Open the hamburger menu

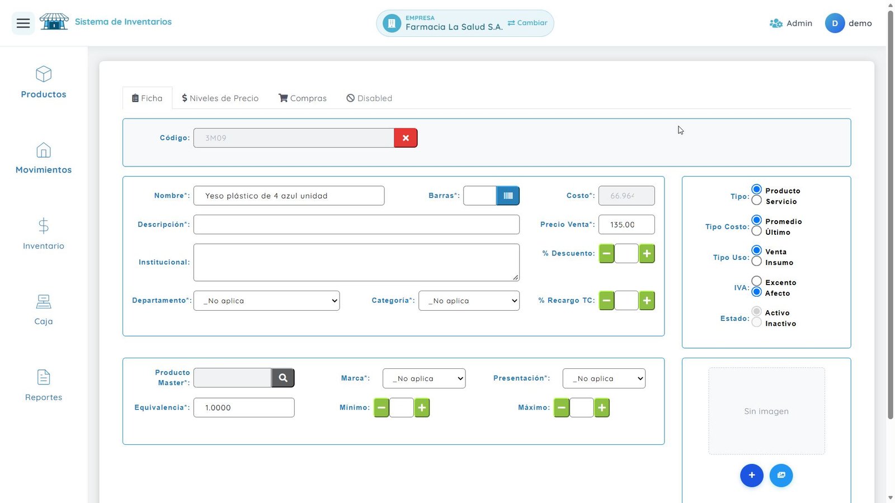coord(23,23)
